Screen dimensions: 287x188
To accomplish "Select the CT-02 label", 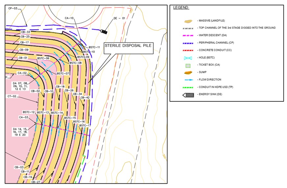I will (12, 96).
